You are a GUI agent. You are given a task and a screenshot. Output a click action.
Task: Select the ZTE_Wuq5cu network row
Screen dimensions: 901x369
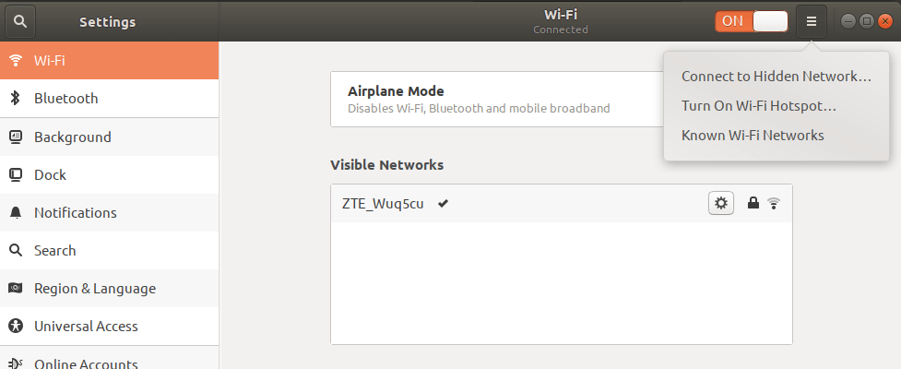562,204
